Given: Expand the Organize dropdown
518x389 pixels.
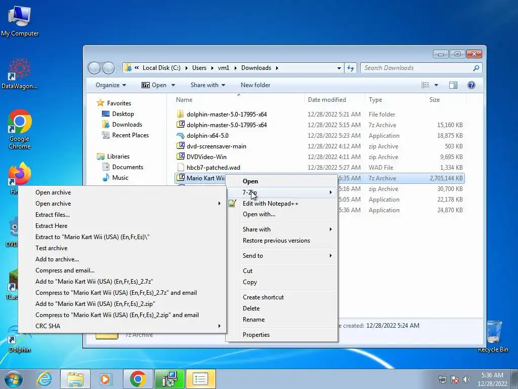Looking at the screenshot, I should point(111,85).
